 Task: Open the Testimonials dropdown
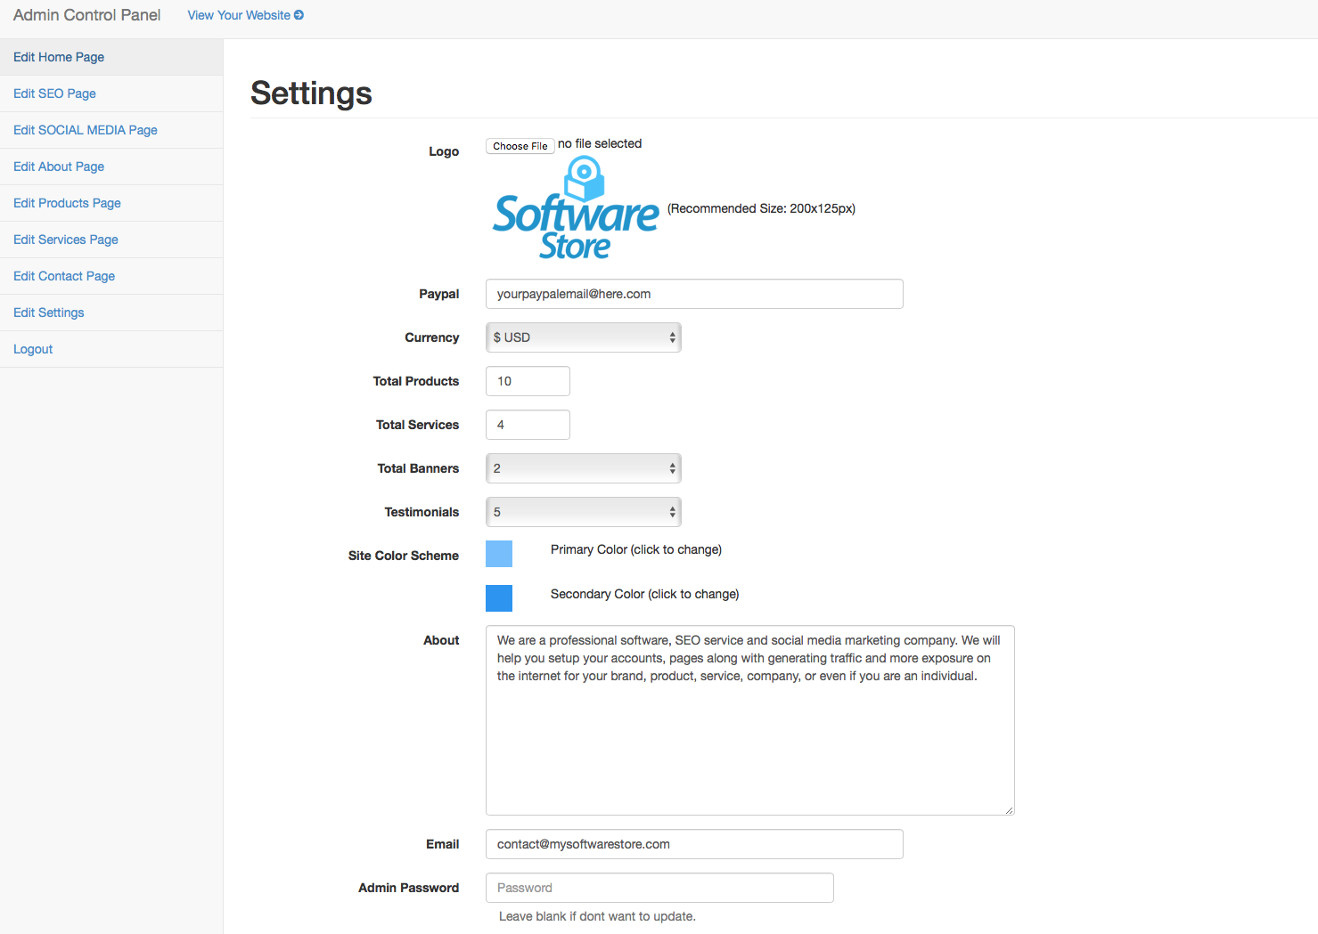click(584, 512)
